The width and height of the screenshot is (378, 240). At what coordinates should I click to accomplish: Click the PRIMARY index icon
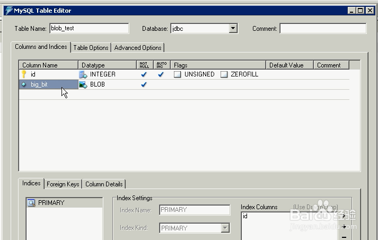click(x=31, y=203)
